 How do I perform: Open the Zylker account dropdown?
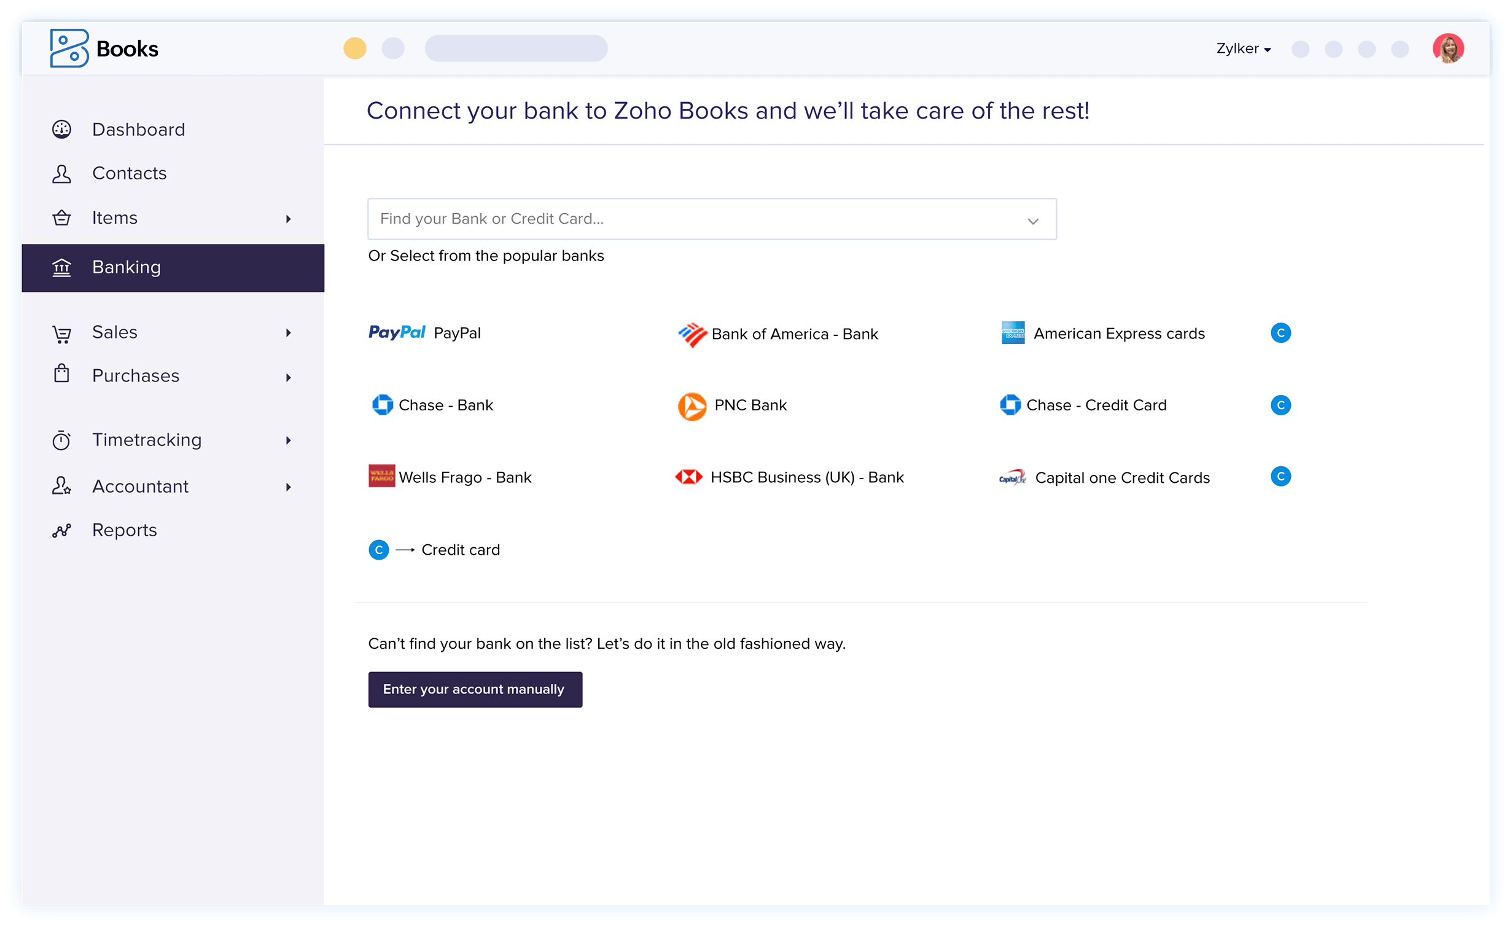[1243, 49]
